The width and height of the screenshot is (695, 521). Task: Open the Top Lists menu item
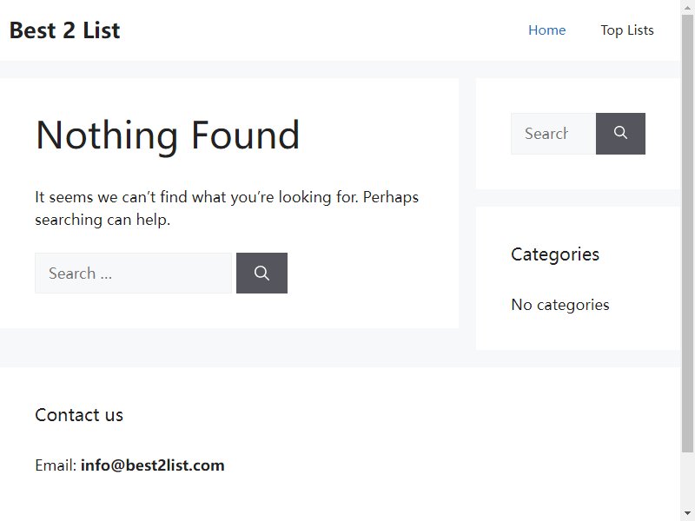[x=626, y=30]
